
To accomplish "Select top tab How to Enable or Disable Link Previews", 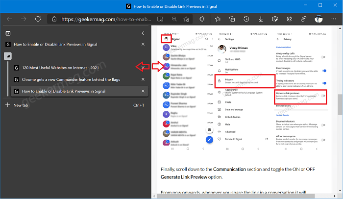I will [75, 45].
